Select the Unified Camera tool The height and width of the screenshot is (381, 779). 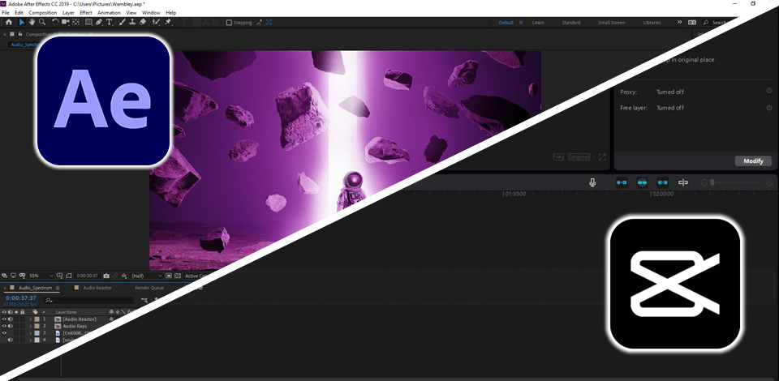(x=65, y=23)
